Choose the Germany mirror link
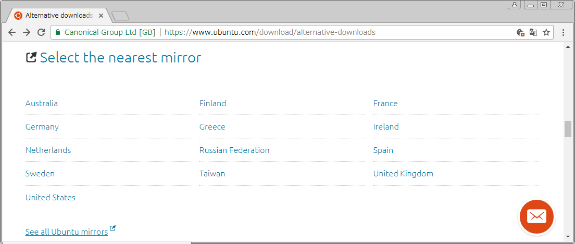Viewport: 575px width, 244px height. click(x=42, y=127)
